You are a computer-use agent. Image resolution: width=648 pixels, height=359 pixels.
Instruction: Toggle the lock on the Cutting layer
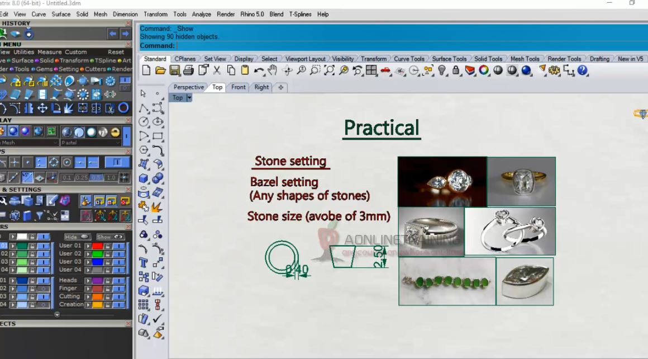(x=107, y=296)
